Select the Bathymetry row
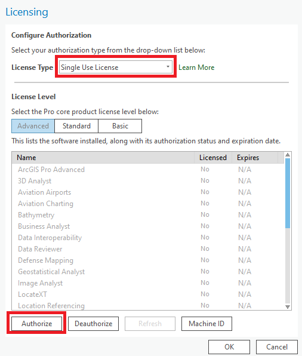The image size is (302, 356). pos(148,215)
